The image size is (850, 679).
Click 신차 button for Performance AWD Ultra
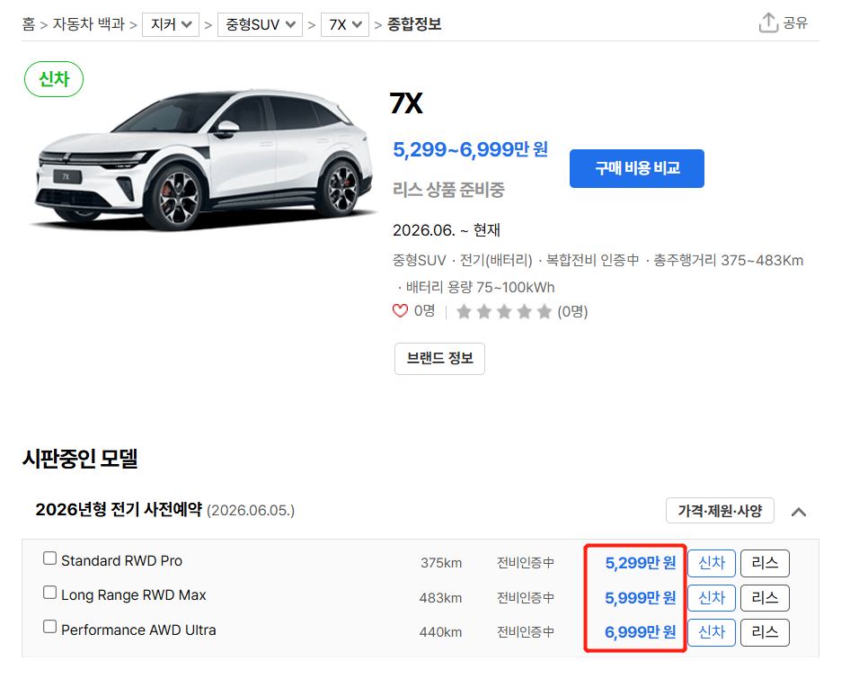pos(712,632)
